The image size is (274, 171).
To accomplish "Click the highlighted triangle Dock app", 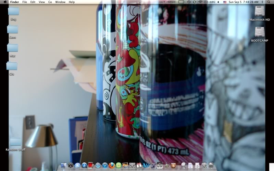I will click(160, 165).
